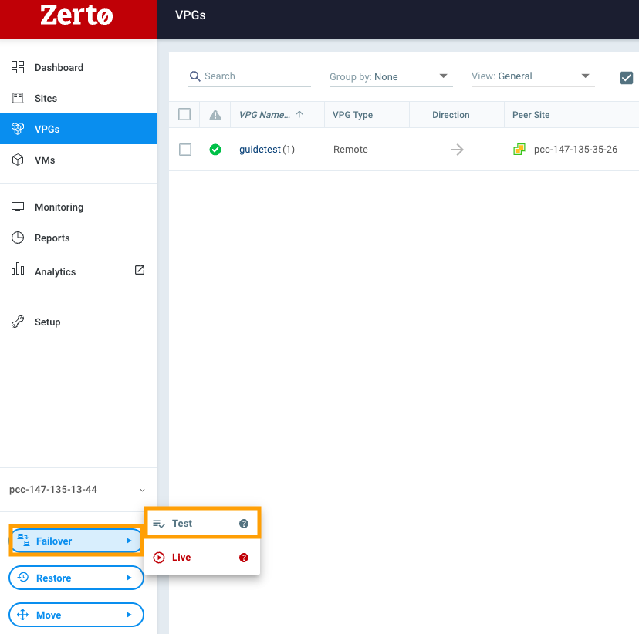Sort by Peer Site column
Screen dimensions: 639x634
[x=570, y=115]
